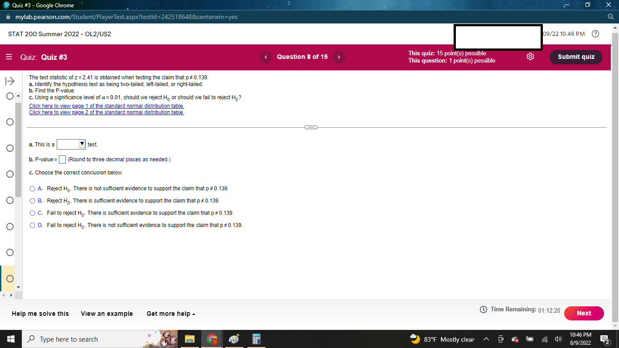The image size is (619, 348).
Task: Open the Windows Start menu
Action: pyautogui.click(x=11, y=339)
